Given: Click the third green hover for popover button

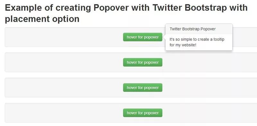Looking at the screenshot, I should coord(143,88).
